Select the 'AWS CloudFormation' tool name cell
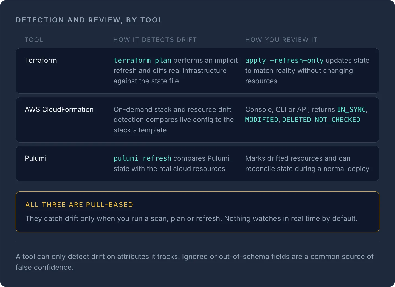The image size is (395, 287). 59,109
